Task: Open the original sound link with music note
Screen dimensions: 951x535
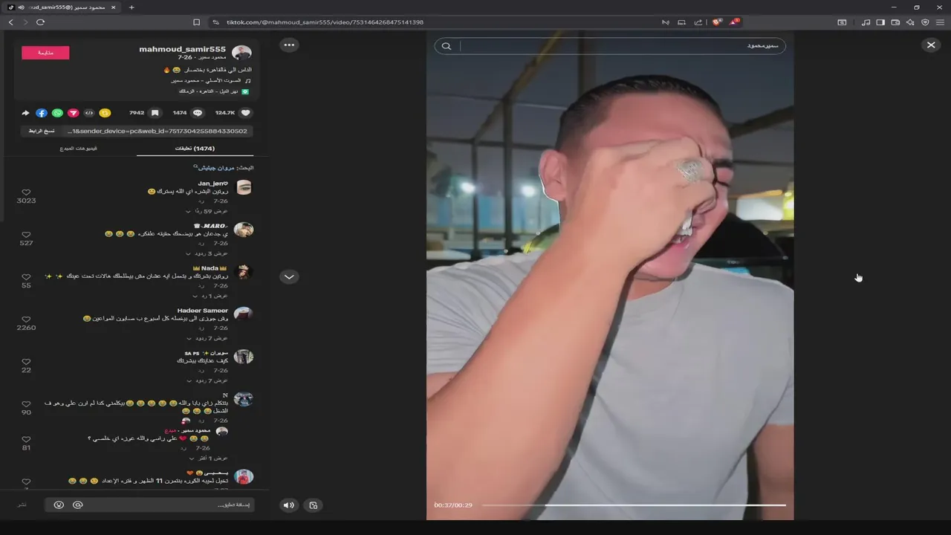Action: 212,80
